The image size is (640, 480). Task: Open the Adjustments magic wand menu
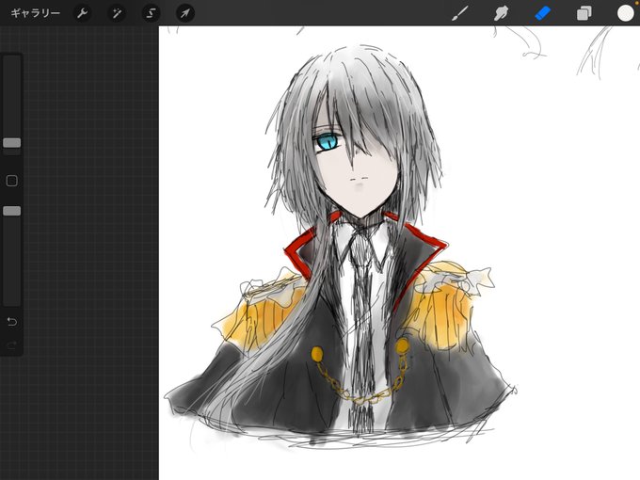[x=117, y=13]
